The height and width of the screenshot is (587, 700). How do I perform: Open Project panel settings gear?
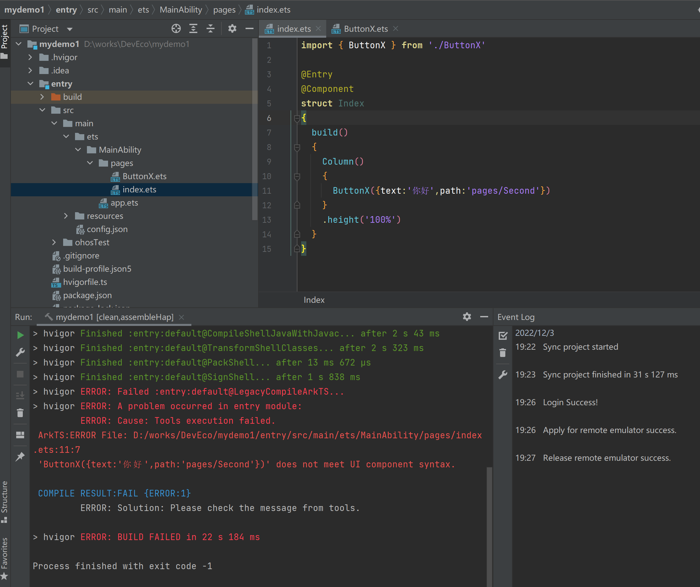click(x=232, y=29)
